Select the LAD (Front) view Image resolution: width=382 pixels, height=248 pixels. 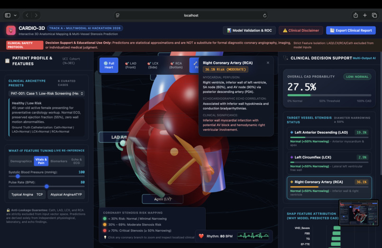click(131, 65)
